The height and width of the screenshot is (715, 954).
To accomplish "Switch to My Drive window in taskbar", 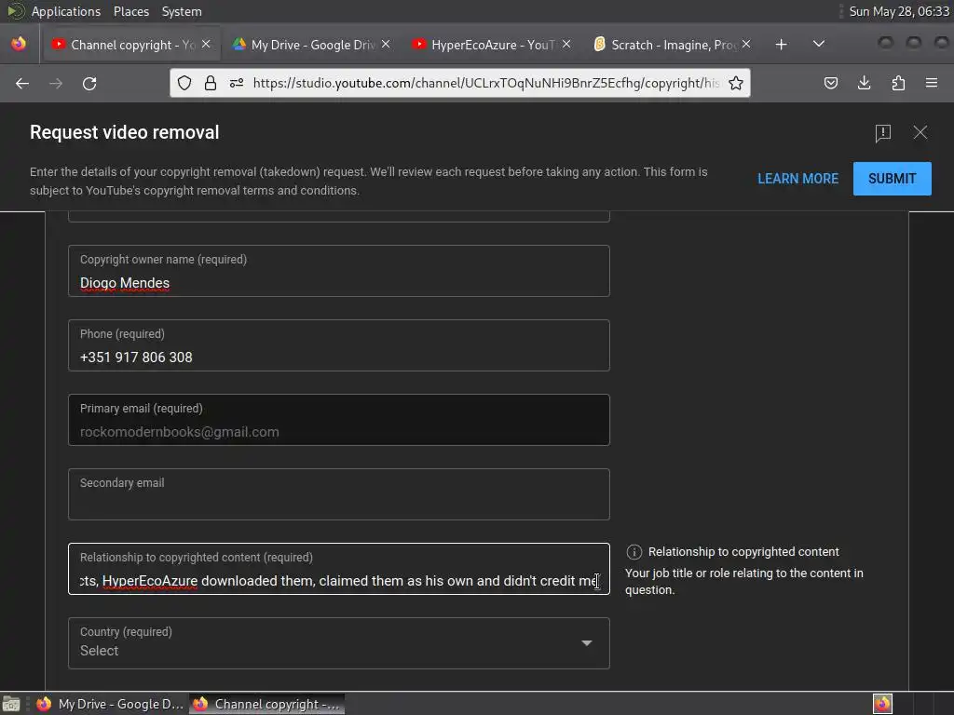I will [x=110, y=704].
